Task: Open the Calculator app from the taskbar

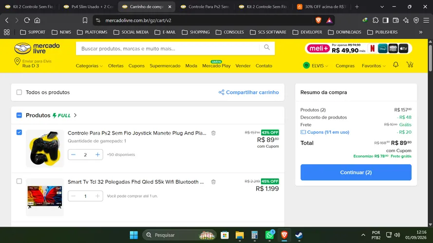Action: [x=254, y=235]
